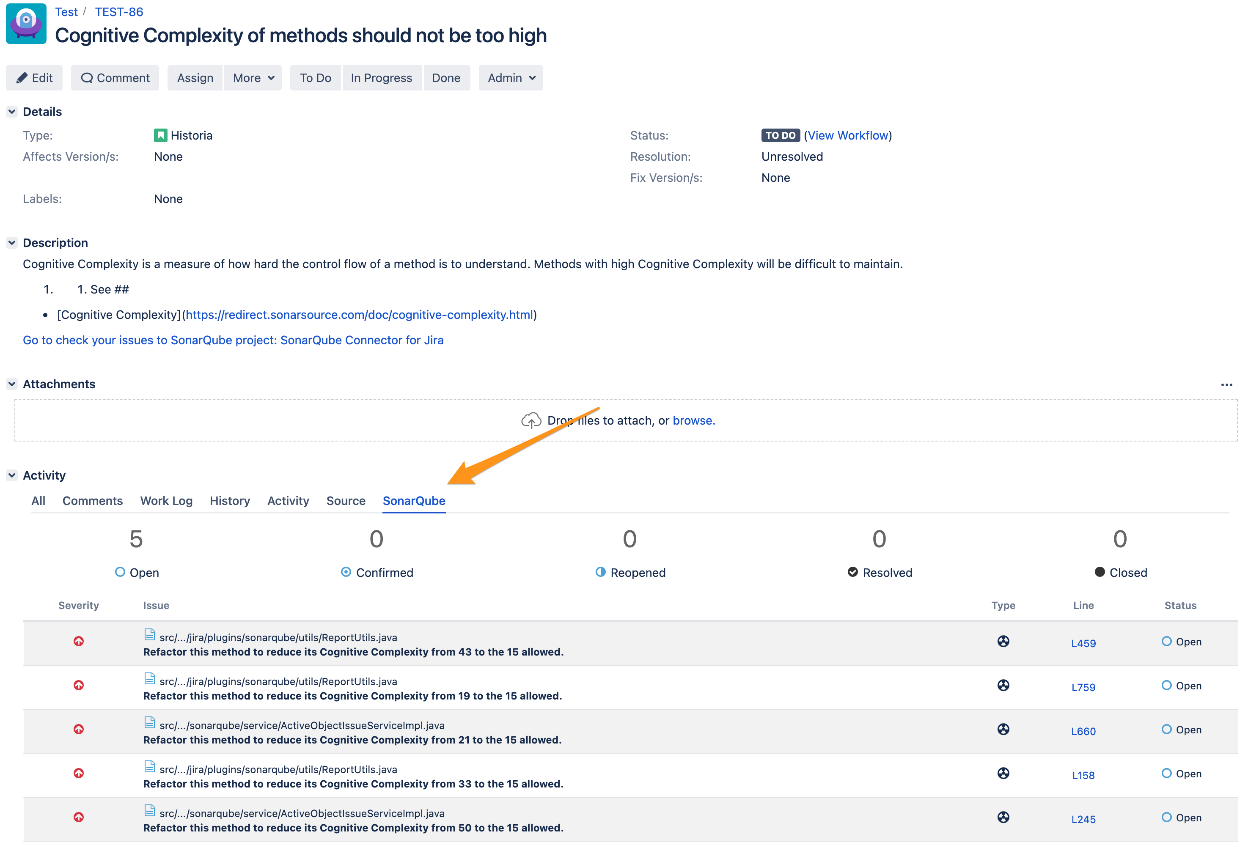
Task: Open line link L245
Action: pos(1083,820)
